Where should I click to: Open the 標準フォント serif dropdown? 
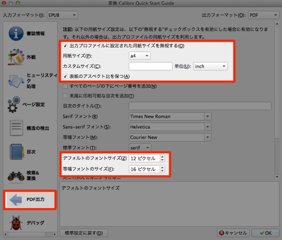pyautogui.click(x=140, y=148)
